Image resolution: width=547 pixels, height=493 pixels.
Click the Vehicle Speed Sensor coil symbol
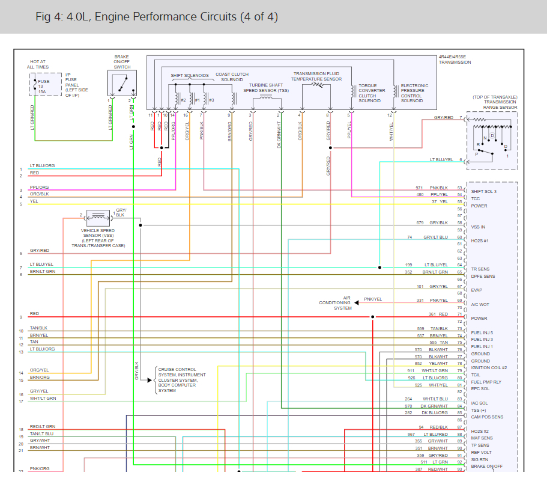[98, 218]
